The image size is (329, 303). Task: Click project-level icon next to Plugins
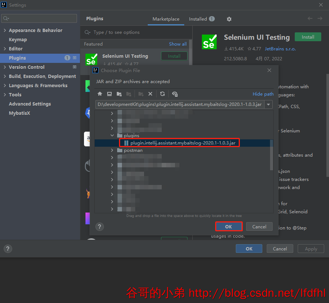74,58
